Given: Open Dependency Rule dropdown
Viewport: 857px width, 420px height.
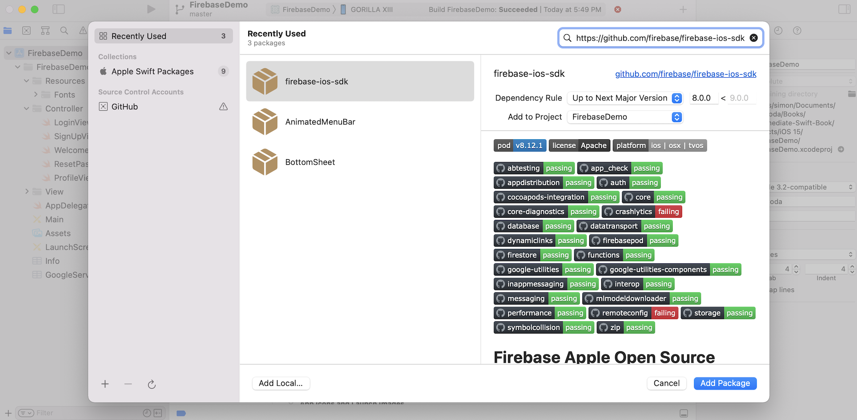Looking at the screenshot, I should (x=625, y=98).
